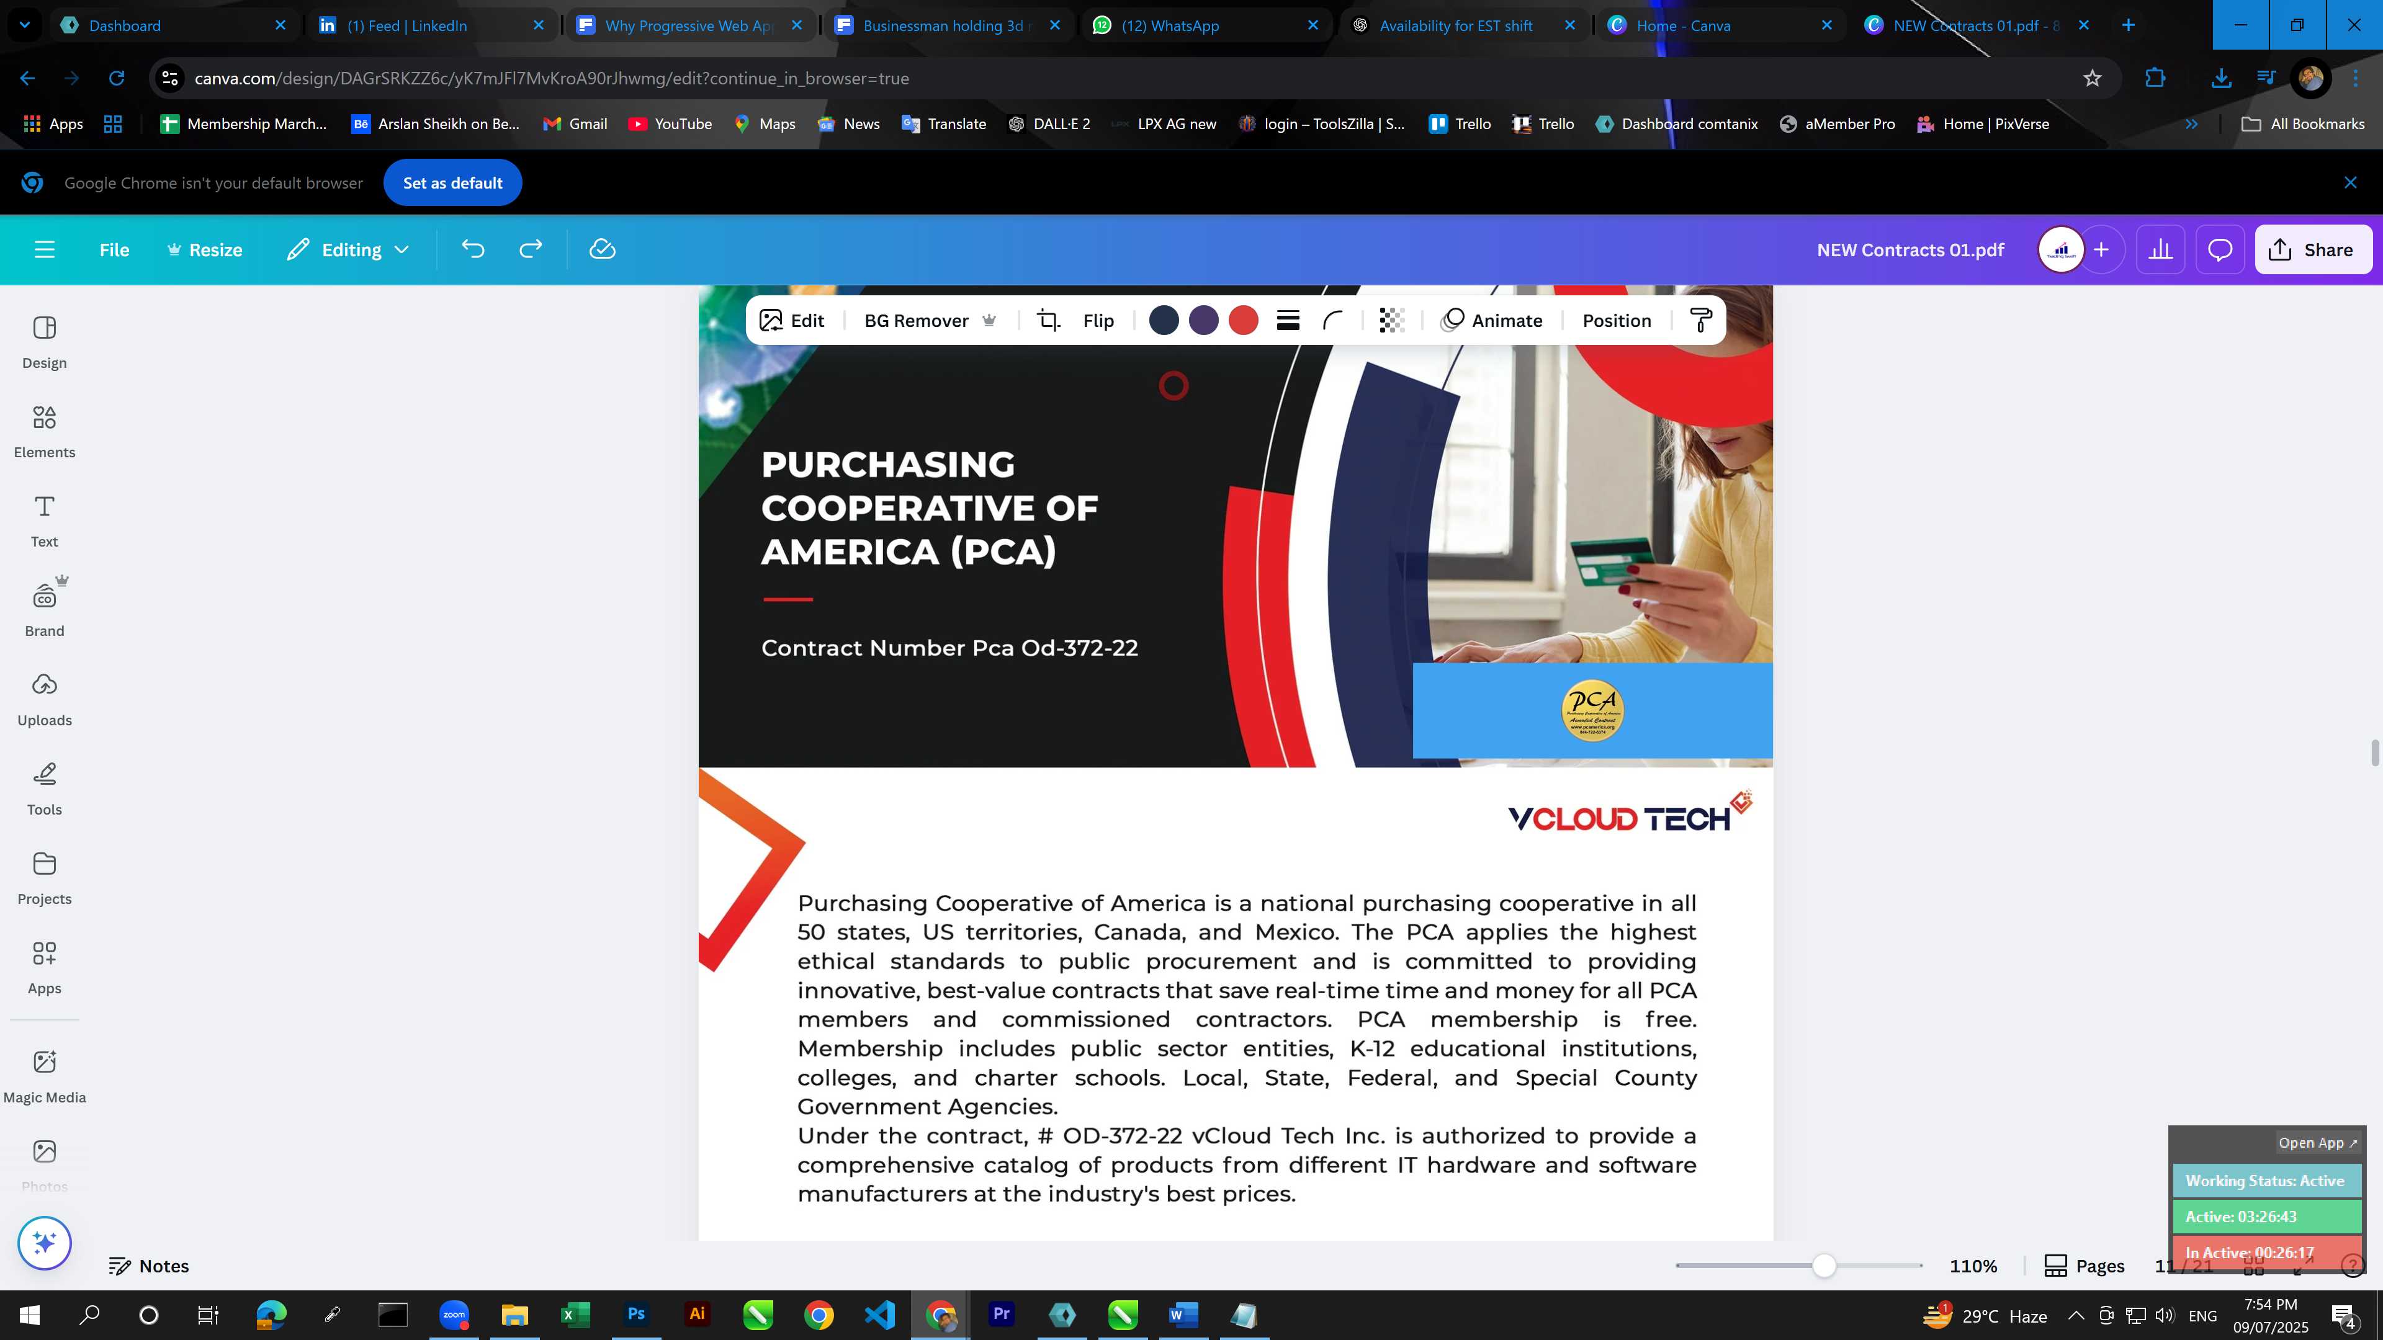
Task: Open the Pages view
Action: click(x=2085, y=1266)
